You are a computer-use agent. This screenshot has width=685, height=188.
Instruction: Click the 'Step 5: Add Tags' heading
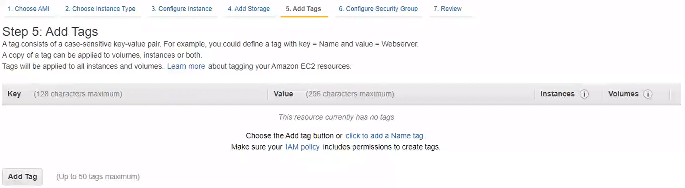[50, 32]
